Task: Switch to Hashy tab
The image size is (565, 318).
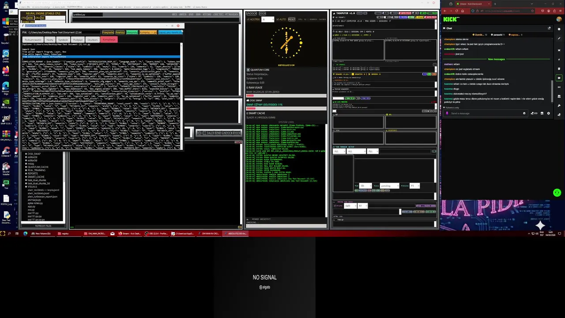Action: (x=50, y=40)
